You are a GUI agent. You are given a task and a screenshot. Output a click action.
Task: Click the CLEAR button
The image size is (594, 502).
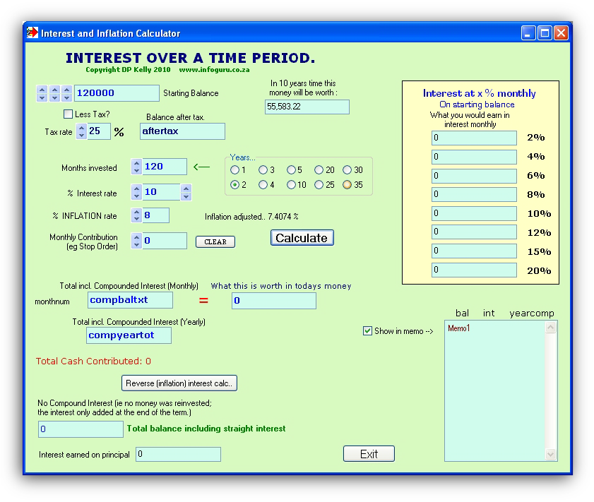point(215,242)
